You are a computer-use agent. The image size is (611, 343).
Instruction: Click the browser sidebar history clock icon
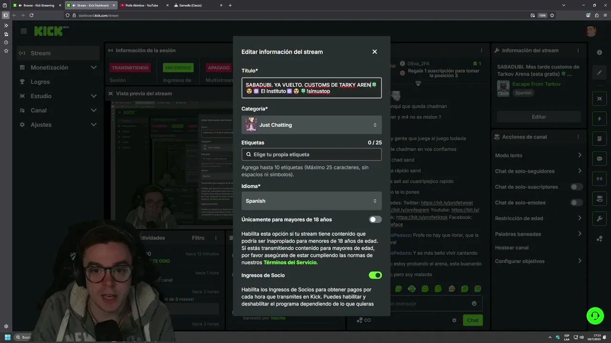click(6, 42)
